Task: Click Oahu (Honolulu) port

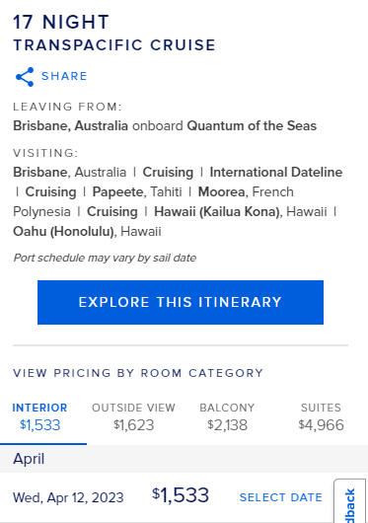Action: click(87, 231)
